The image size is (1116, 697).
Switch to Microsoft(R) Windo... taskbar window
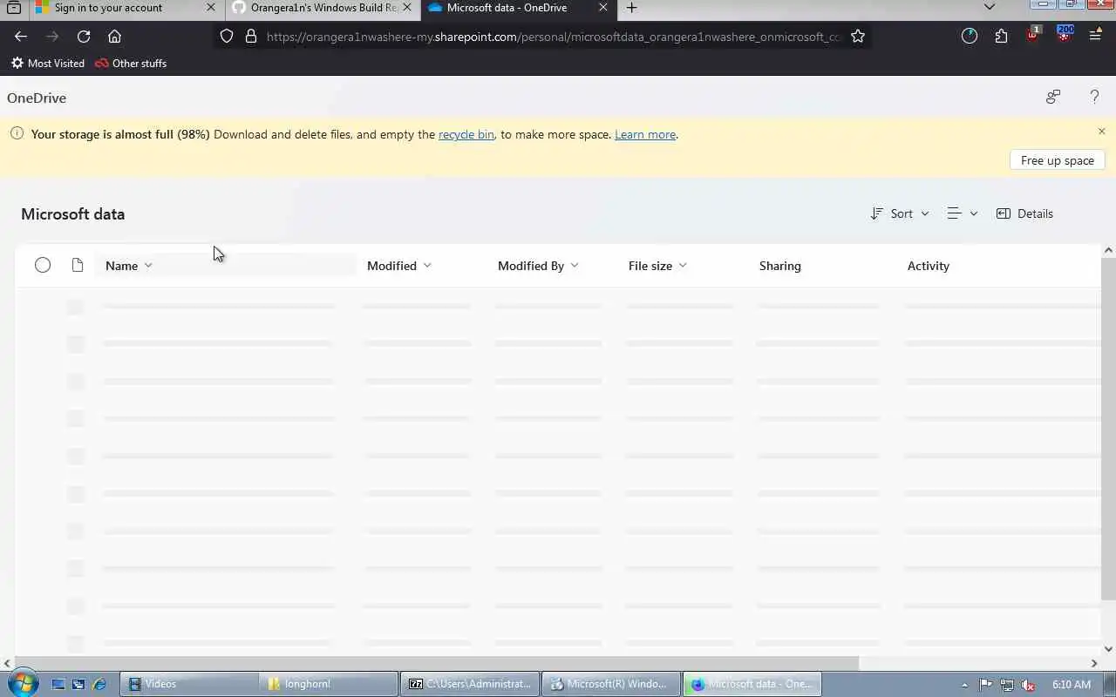point(610,684)
